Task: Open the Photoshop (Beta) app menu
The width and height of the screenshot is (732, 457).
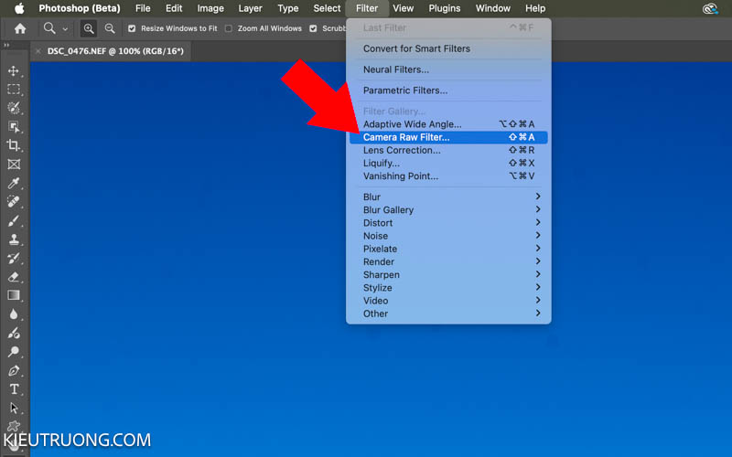Action: click(80, 8)
